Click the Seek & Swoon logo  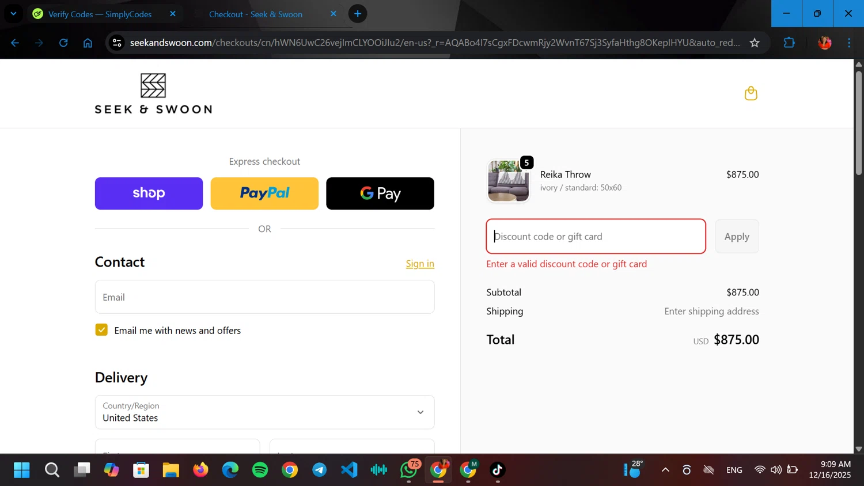(x=153, y=93)
